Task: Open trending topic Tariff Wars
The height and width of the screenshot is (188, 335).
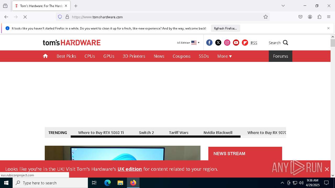Action: click(179, 133)
